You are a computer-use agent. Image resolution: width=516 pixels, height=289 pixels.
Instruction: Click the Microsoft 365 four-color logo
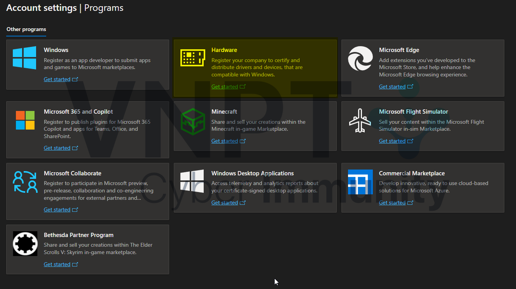point(25,120)
